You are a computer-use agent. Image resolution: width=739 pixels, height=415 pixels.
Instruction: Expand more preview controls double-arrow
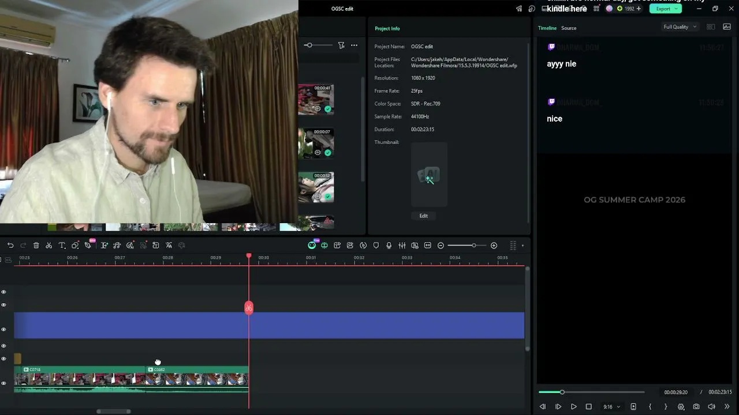point(727,407)
